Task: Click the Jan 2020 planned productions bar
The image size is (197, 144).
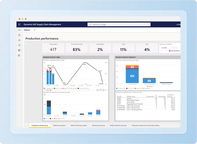Action: pyautogui.click(x=49, y=107)
